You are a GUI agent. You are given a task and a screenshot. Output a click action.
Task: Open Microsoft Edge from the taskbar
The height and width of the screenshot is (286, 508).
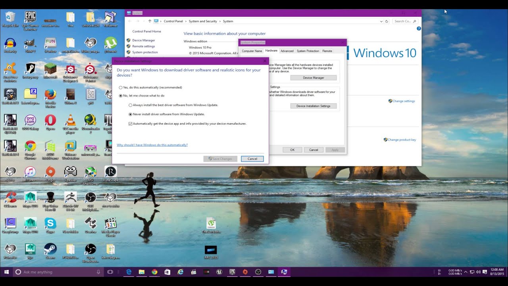(x=129, y=272)
